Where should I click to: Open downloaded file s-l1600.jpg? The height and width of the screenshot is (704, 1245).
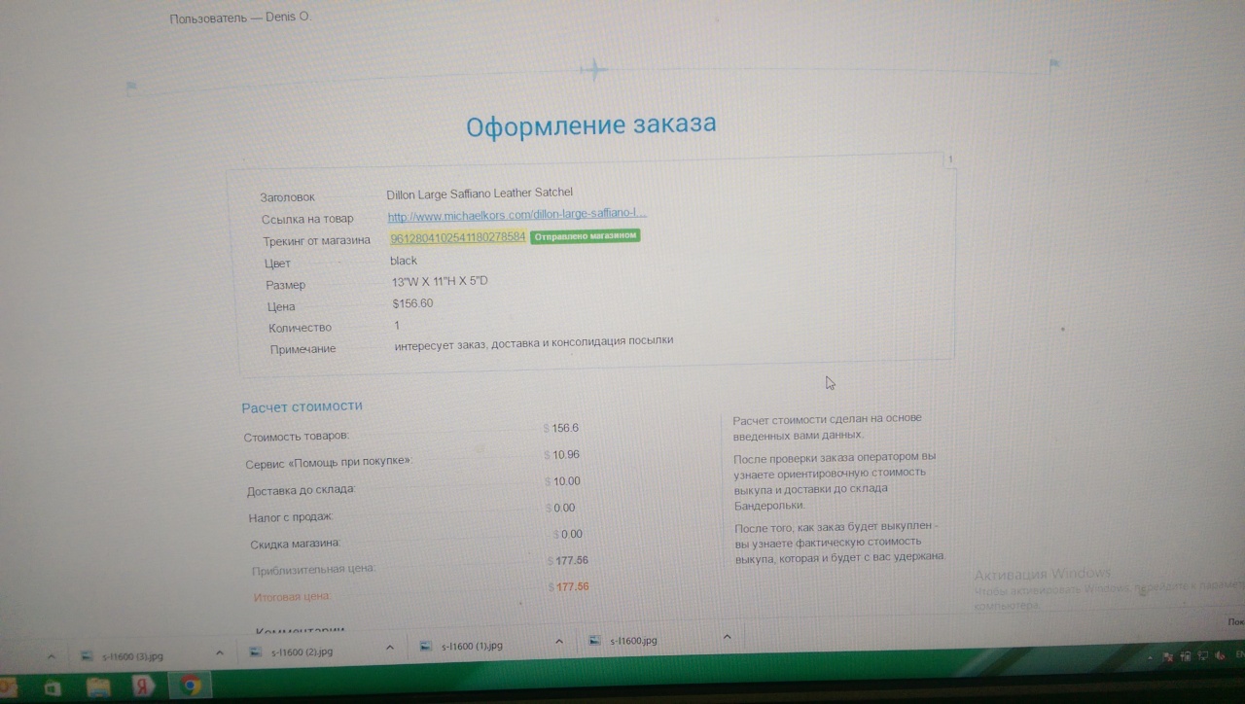(634, 641)
